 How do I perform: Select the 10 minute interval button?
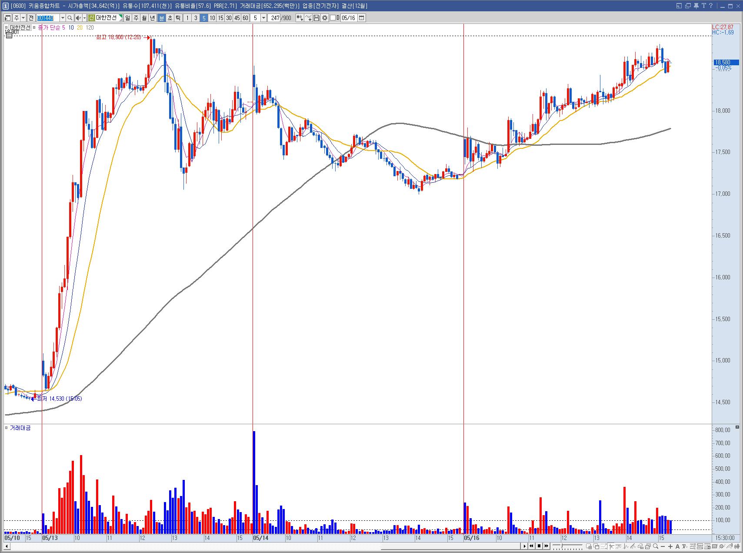(x=212, y=18)
